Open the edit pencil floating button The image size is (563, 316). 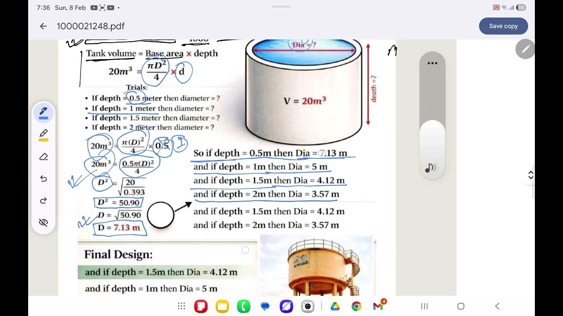point(525,49)
